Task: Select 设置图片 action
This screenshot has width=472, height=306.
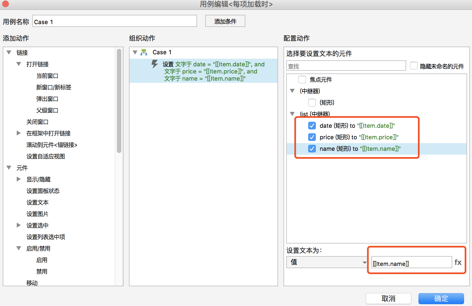Action: click(37, 214)
